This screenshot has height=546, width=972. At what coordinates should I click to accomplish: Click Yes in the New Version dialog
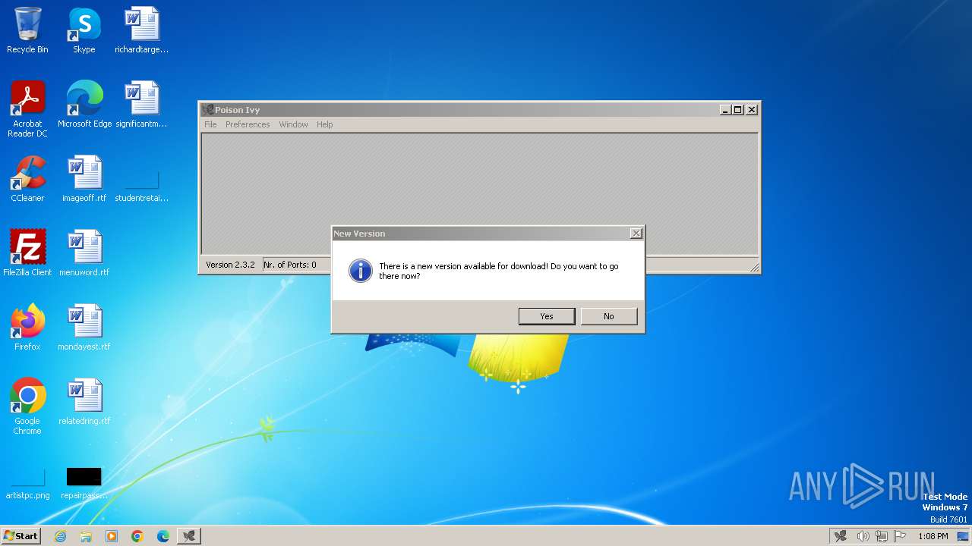click(x=547, y=316)
